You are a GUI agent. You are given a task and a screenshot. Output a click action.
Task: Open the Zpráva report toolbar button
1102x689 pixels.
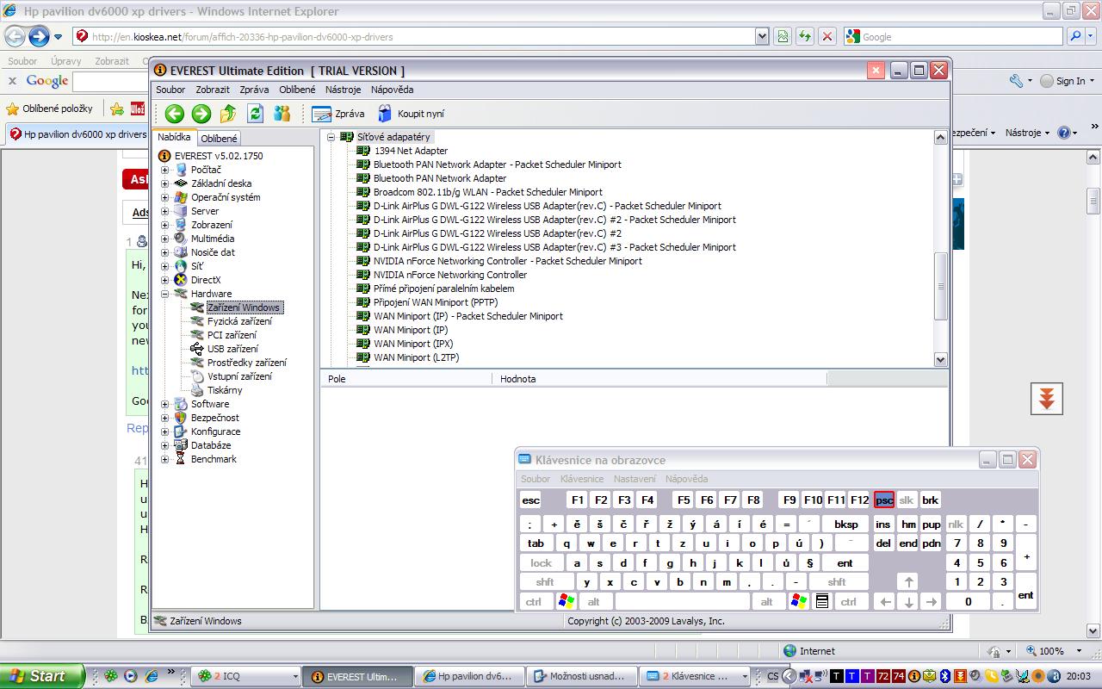[x=338, y=114]
